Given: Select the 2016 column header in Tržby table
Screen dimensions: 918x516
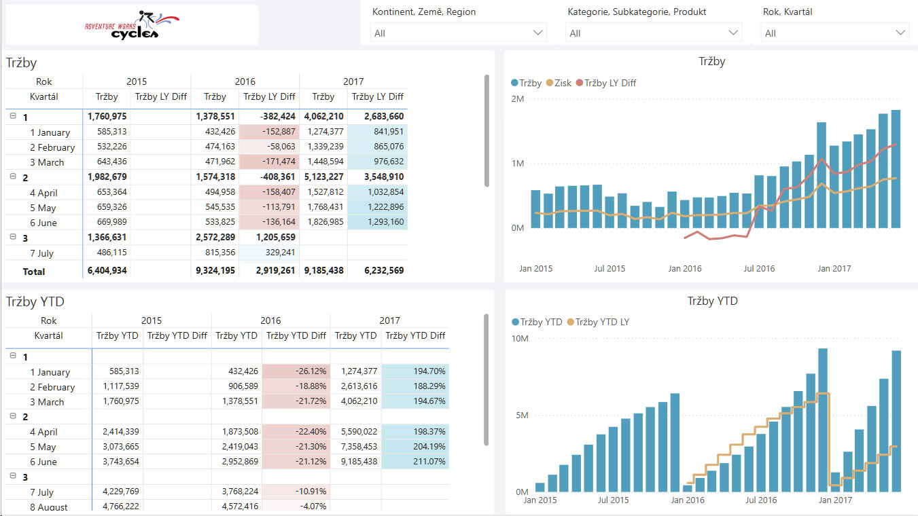Looking at the screenshot, I should pos(245,81).
